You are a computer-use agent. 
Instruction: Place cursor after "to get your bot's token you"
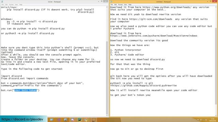(150, 95)
